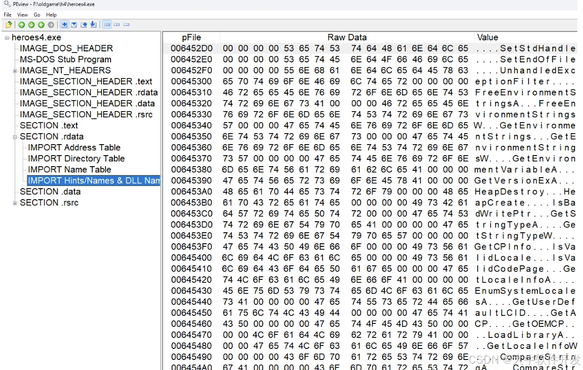
Task: Select IMAGE_SECTION_HEADER .text
Action: click(86, 82)
